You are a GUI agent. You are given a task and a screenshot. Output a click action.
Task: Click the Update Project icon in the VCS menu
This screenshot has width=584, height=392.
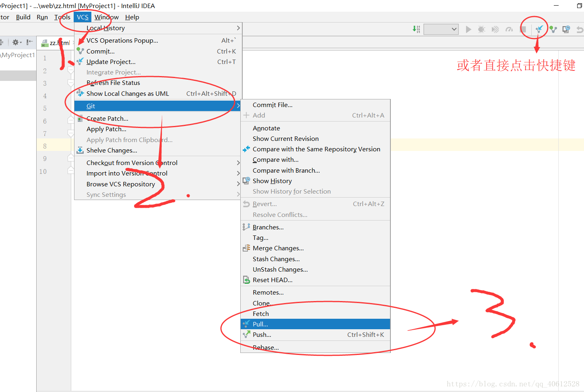(x=80, y=62)
